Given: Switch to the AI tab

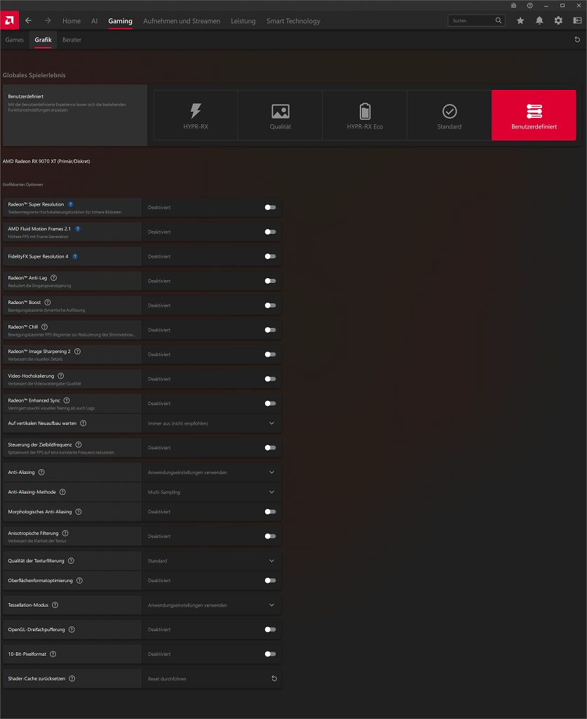Looking at the screenshot, I should (x=94, y=21).
